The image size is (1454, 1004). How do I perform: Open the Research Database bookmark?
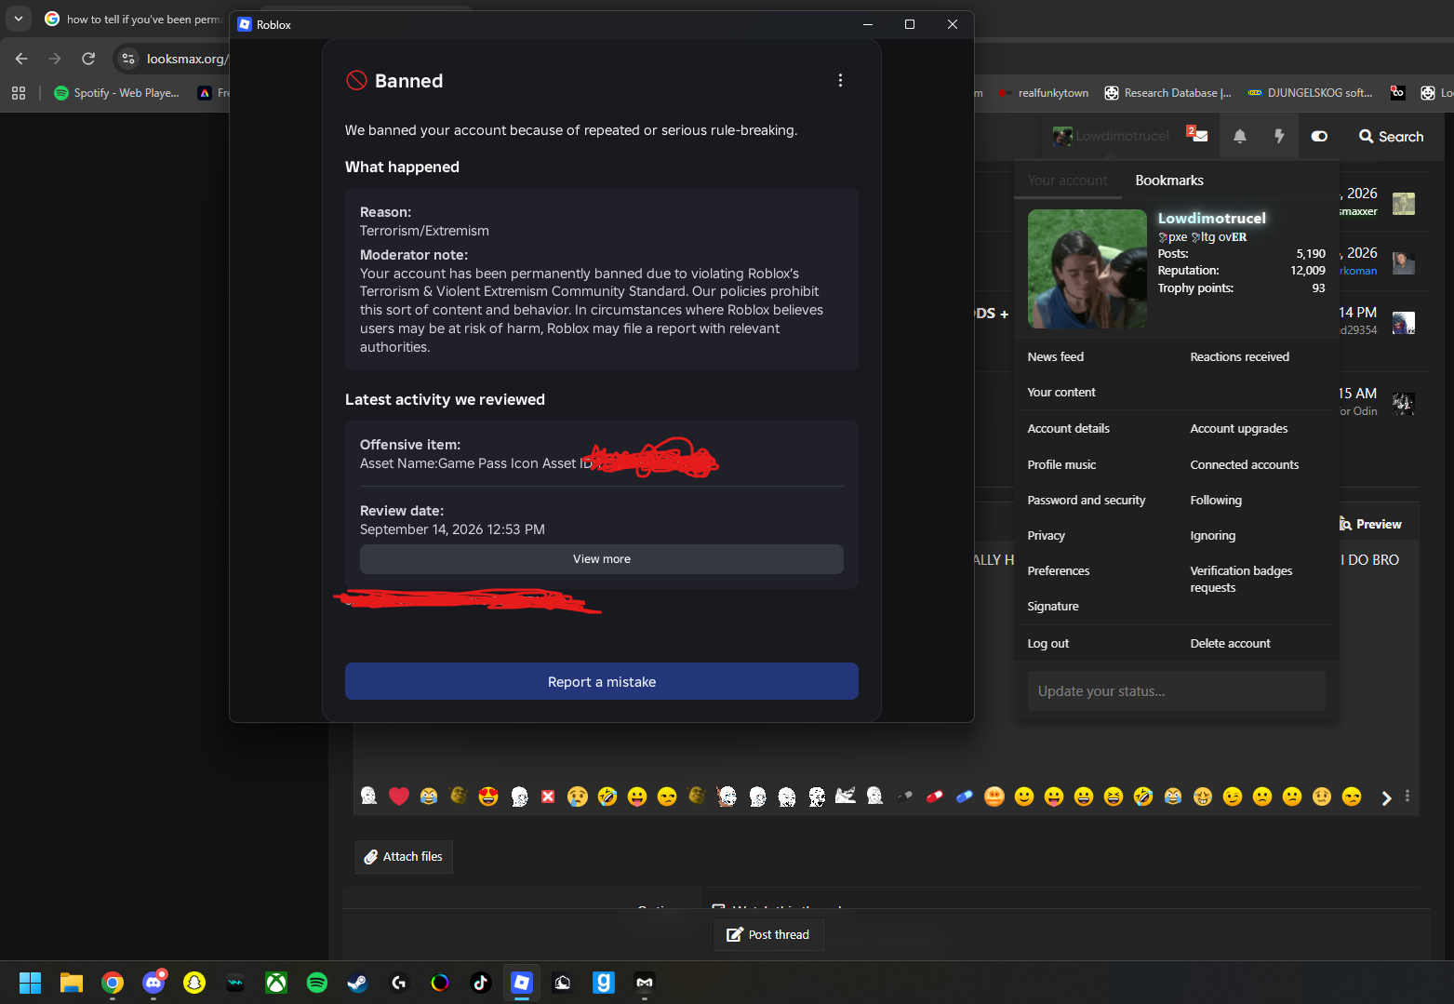pos(1168,93)
